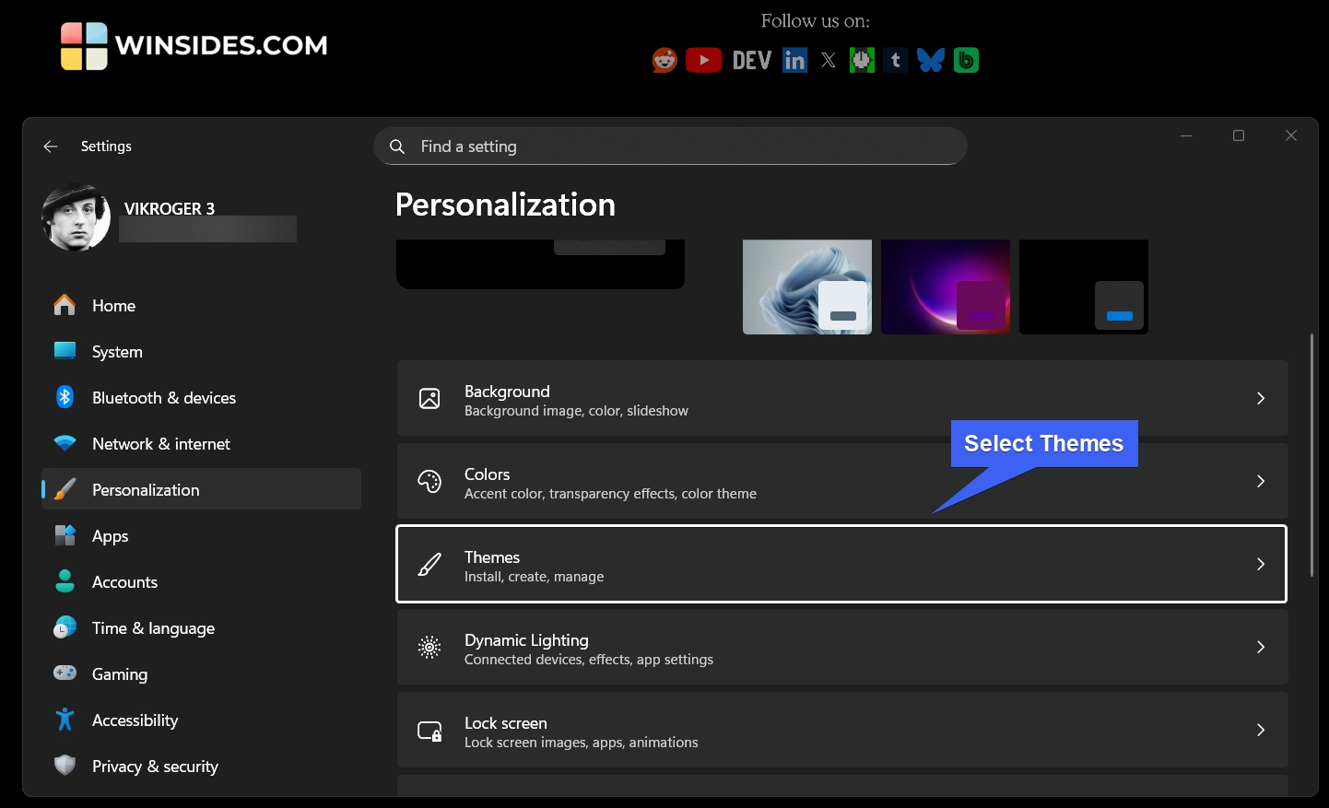Open the DEV community icon

tap(750, 59)
